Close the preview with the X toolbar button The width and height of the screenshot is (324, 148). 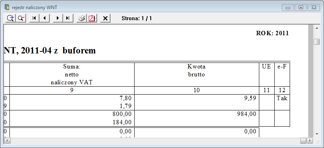(105, 18)
